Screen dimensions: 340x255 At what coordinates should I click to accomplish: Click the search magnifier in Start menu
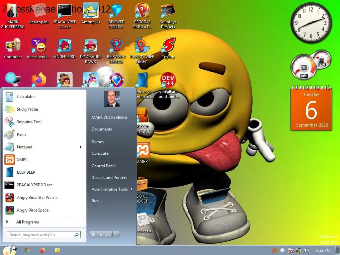(x=77, y=235)
